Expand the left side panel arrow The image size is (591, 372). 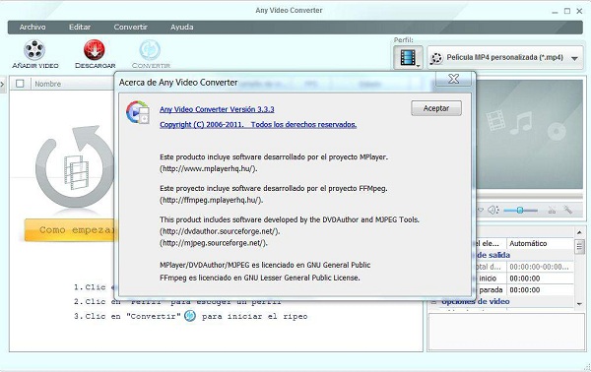(x=2, y=84)
